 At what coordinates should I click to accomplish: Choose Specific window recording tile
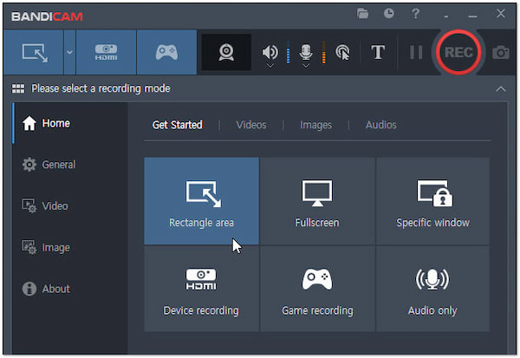[x=432, y=201]
